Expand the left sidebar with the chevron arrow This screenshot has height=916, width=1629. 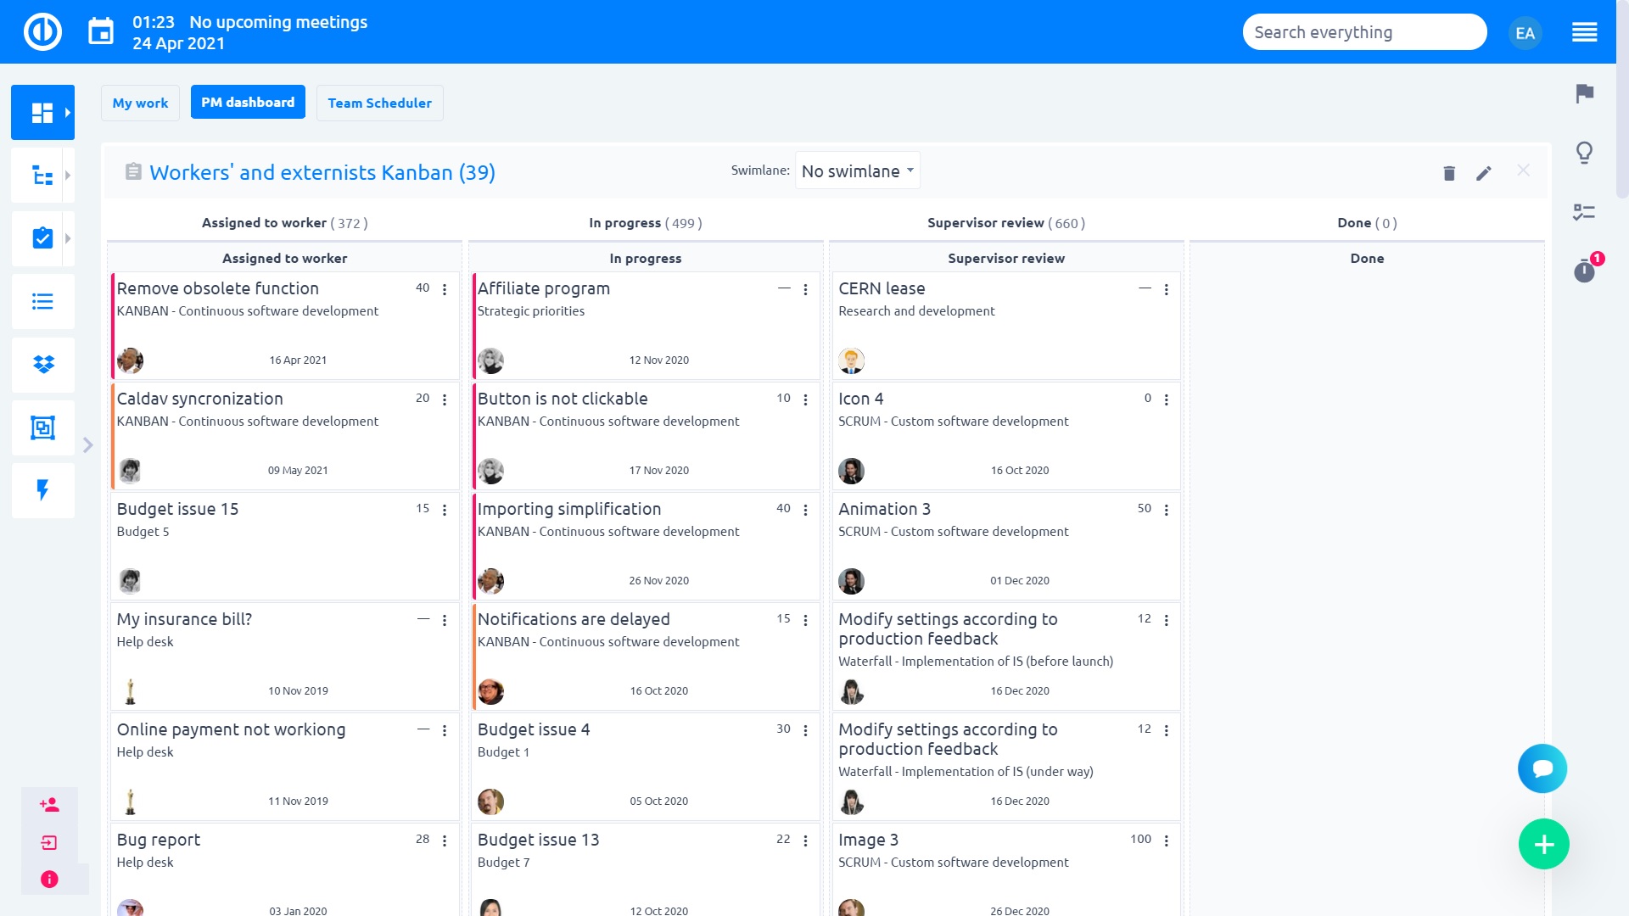[87, 444]
